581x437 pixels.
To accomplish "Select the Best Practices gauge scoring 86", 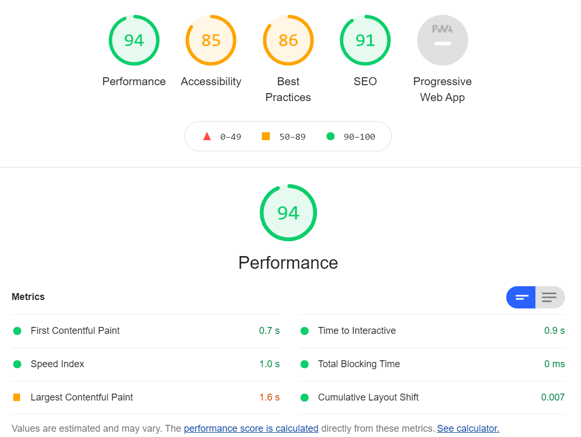I will tap(288, 40).
